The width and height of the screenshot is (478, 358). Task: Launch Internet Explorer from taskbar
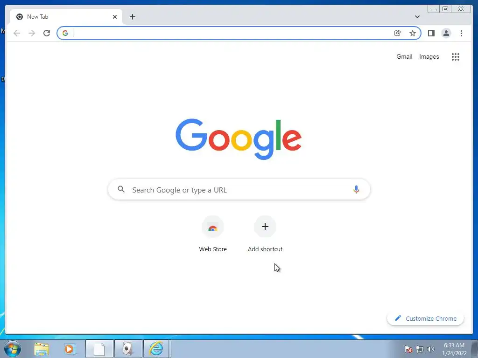click(156, 349)
